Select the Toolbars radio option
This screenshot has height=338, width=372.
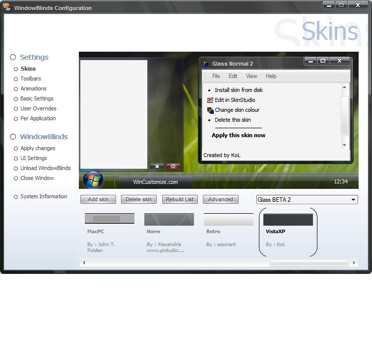16,79
